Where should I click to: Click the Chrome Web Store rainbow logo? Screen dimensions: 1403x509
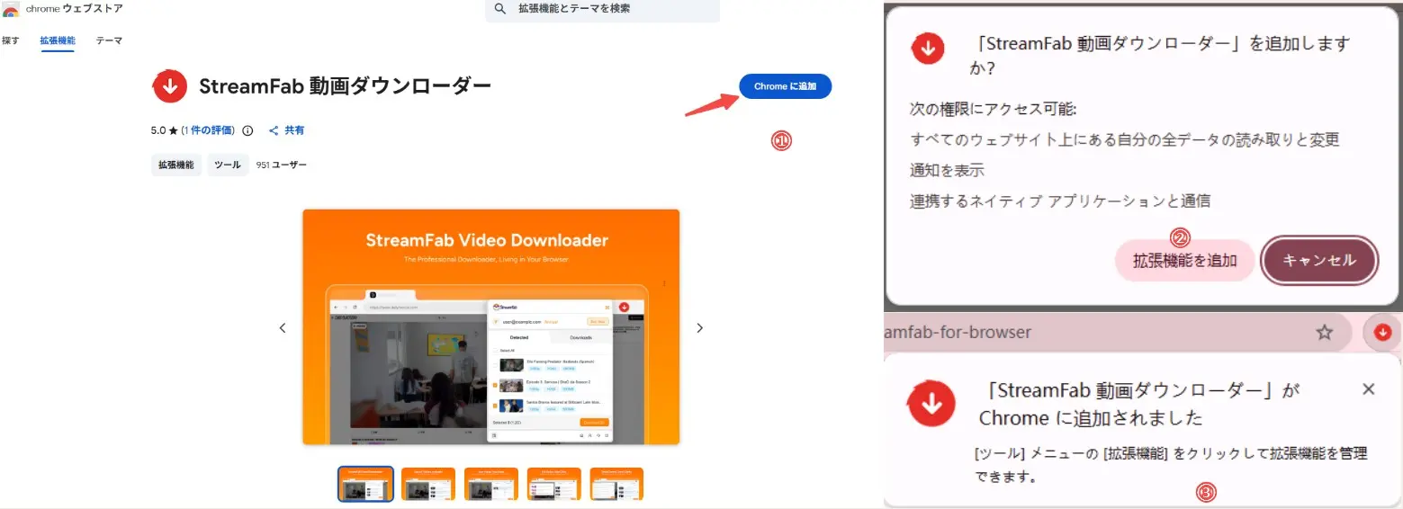coord(11,9)
